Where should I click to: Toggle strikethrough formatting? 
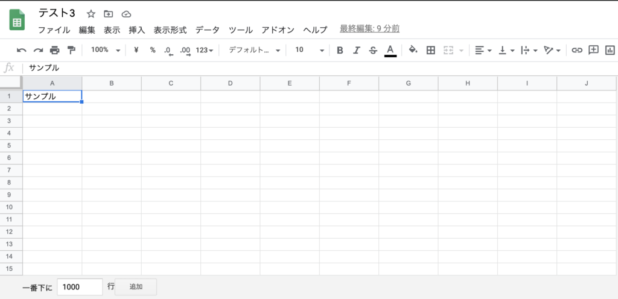(x=373, y=50)
